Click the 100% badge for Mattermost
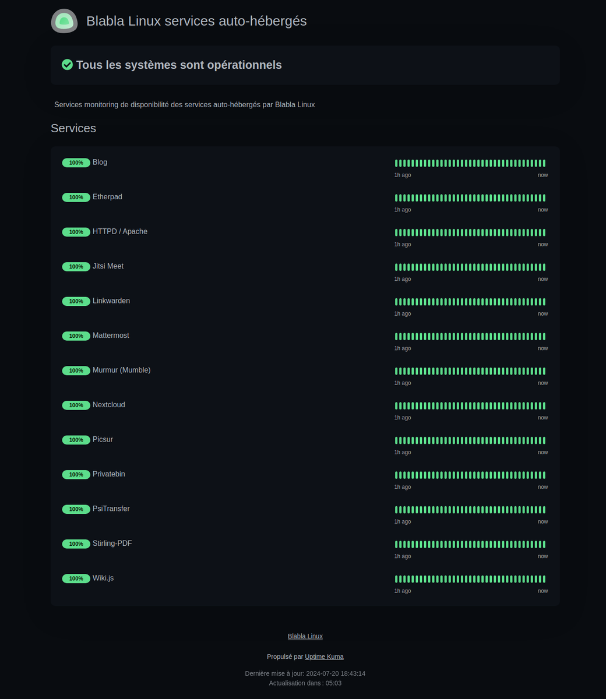The image size is (606, 699). pyautogui.click(x=76, y=336)
